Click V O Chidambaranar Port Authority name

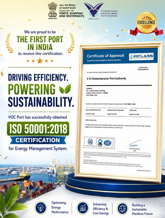point(106,79)
